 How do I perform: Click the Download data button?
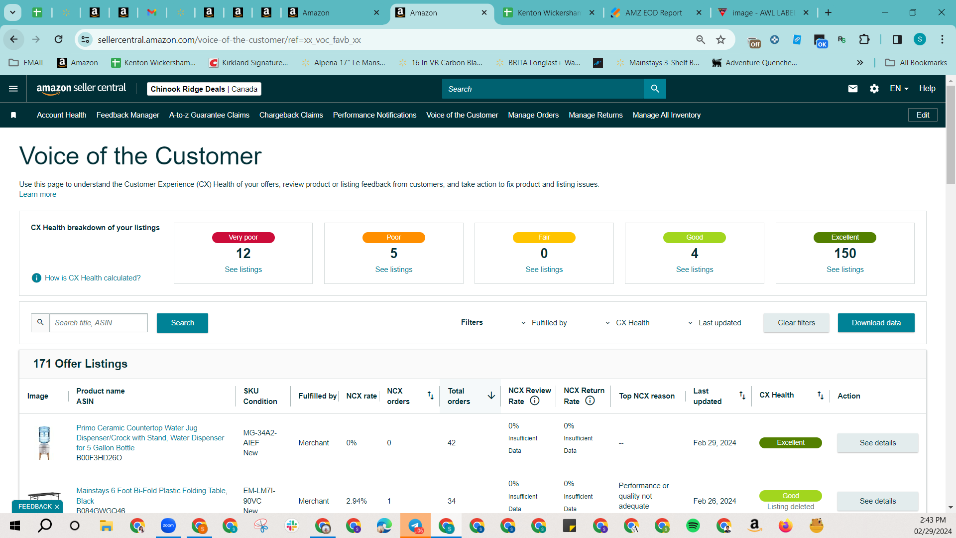point(876,323)
